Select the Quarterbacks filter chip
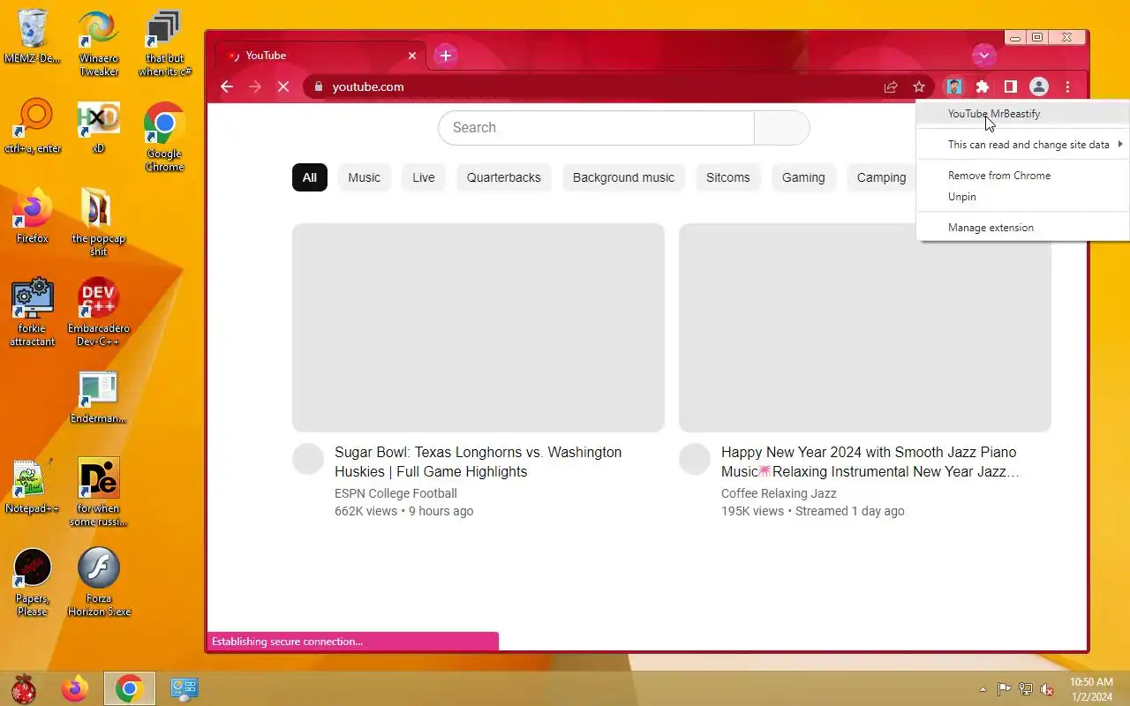Viewport: 1130px width, 706px height. [x=504, y=177]
